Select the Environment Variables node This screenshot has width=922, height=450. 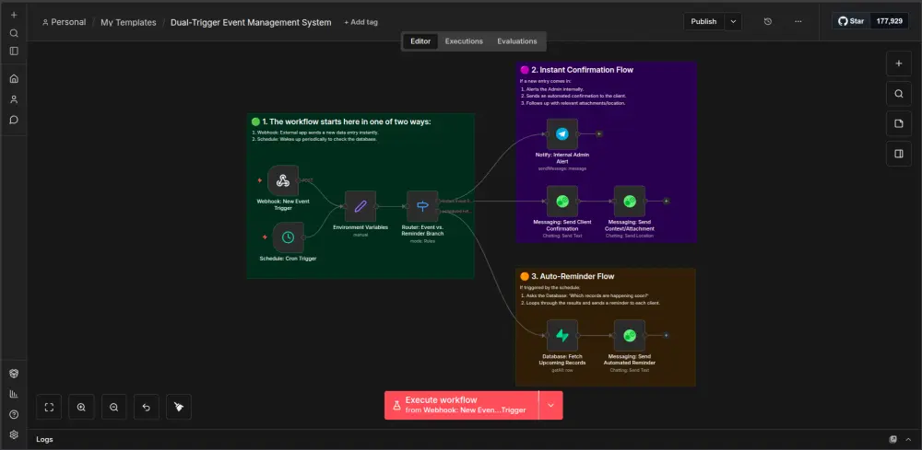(361, 206)
